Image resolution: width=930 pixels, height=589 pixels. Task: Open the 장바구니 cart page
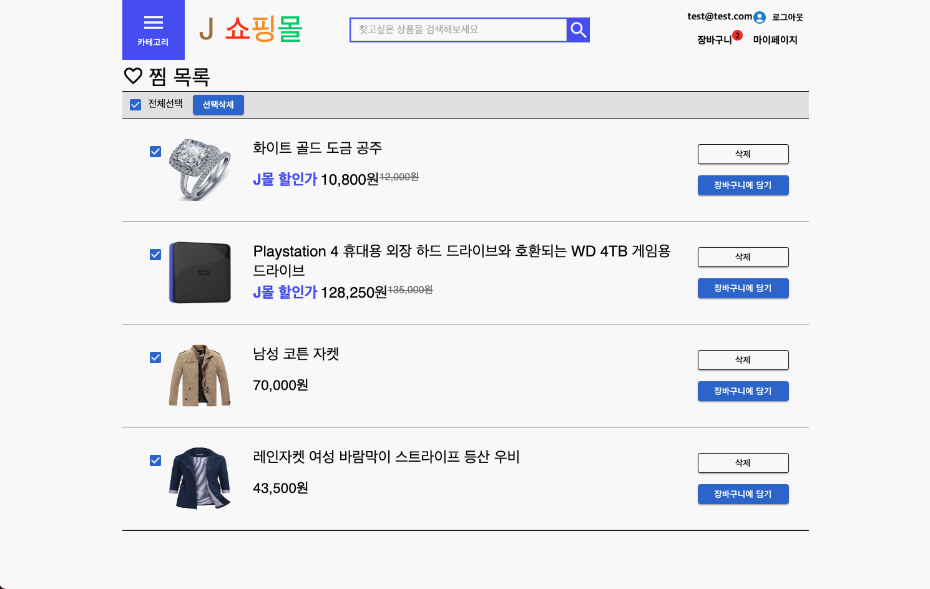[714, 40]
